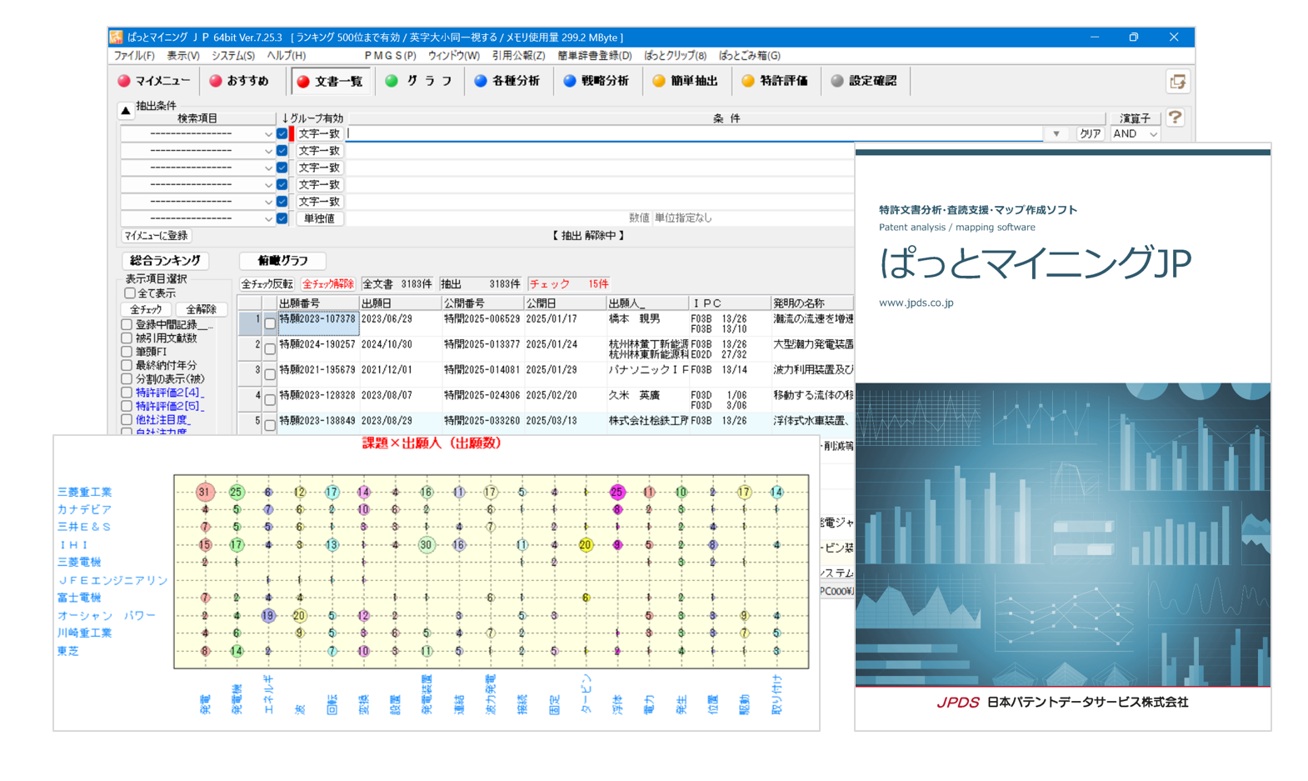Click the 全チェック反転 button
Viewport: 1308px width, 781px height.
click(x=267, y=284)
